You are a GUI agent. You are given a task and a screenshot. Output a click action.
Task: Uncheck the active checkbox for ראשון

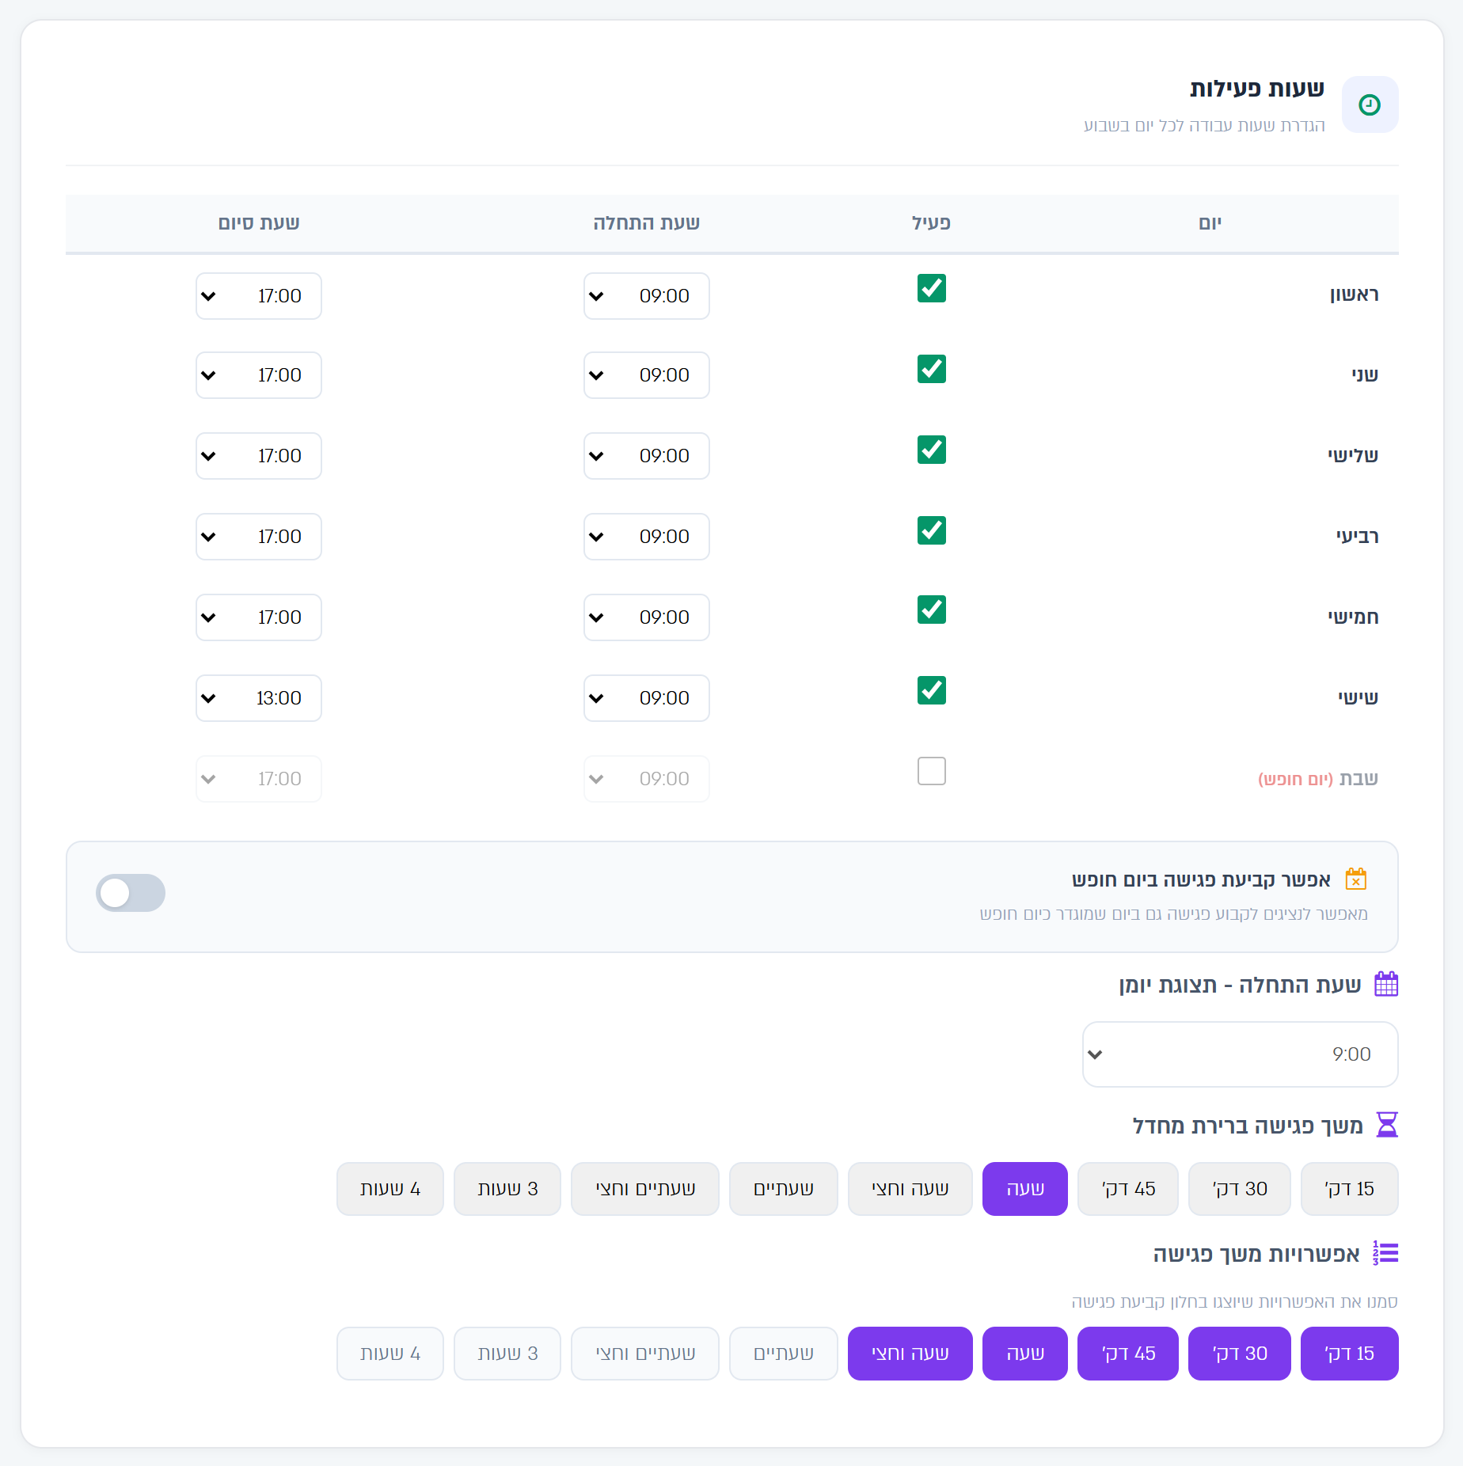tap(932, 288)
